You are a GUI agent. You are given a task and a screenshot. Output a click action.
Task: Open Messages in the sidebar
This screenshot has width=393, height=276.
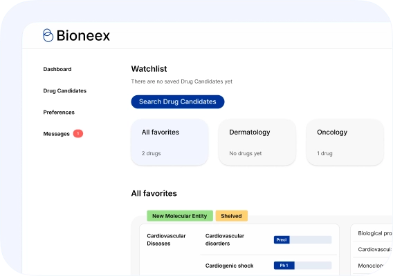(x=57, y=134)
